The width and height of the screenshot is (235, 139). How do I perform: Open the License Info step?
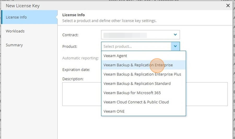(x=29, y=17)
